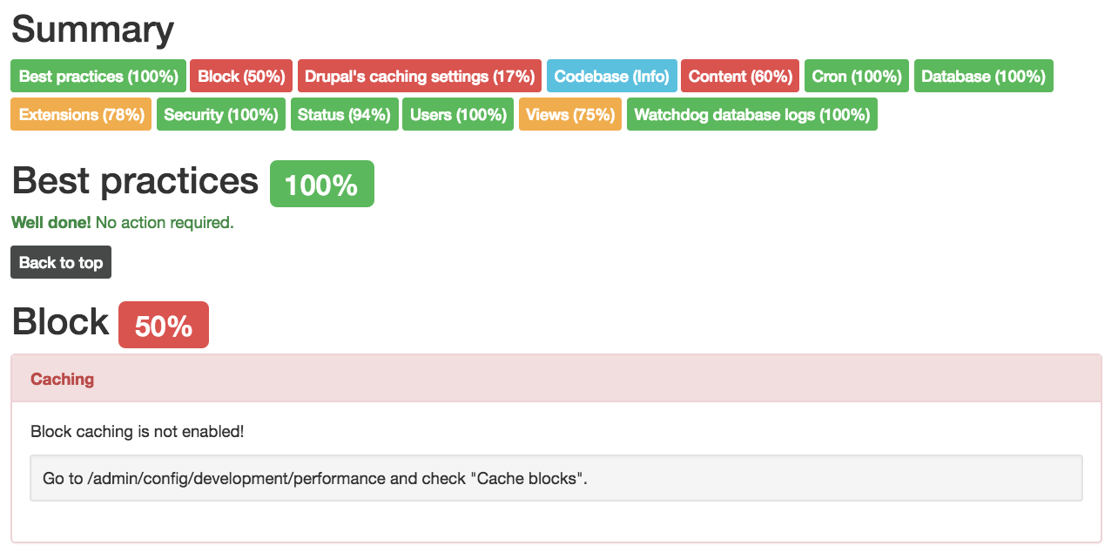This screenshot has width=1118, height=559.
Task: Select the Security (100%) badge
Action: pos(221,114)
